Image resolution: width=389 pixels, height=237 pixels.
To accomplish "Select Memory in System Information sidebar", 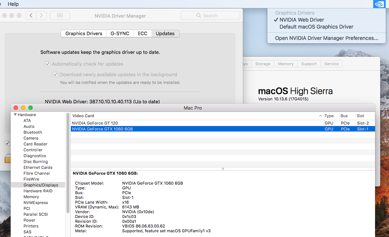I will click(x=31, y=197).
